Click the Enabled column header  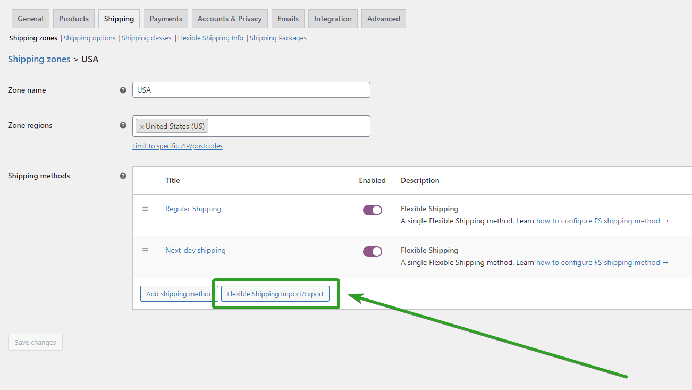[x=372, y=180]
